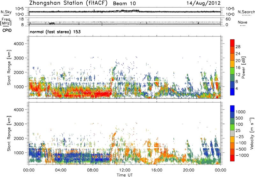Select the '500' Velocity colorbar tick
The height and width of the screenshot is (177, 255).
click(x=239, y=118)
